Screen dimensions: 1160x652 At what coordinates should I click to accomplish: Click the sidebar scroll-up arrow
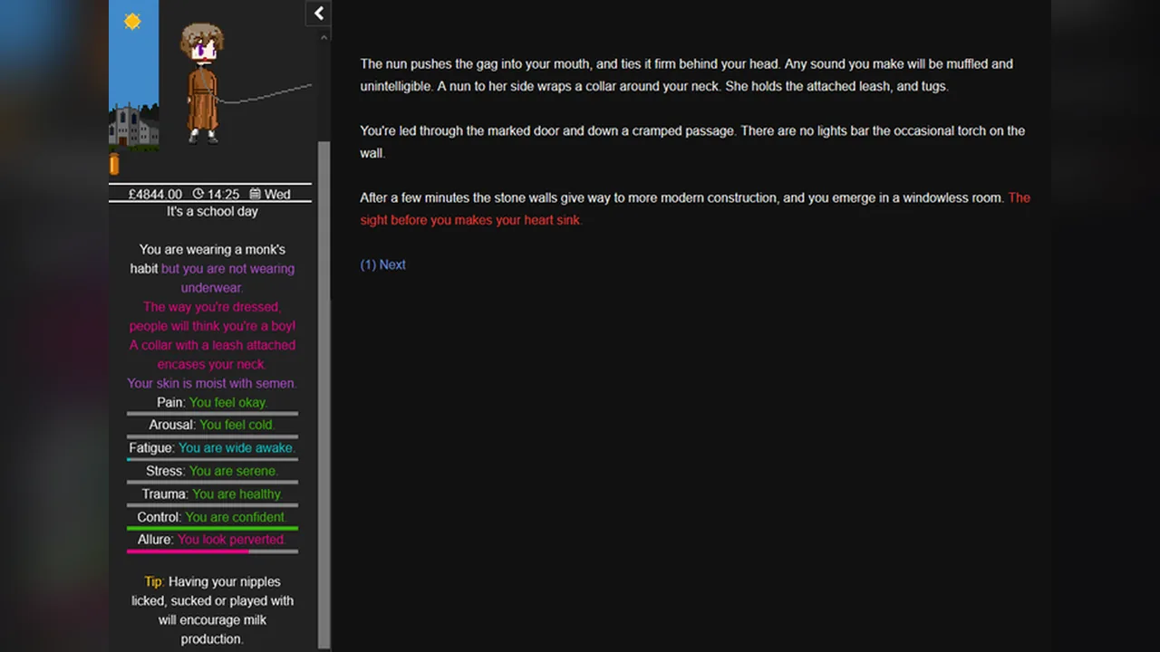[x=324, y=38]
